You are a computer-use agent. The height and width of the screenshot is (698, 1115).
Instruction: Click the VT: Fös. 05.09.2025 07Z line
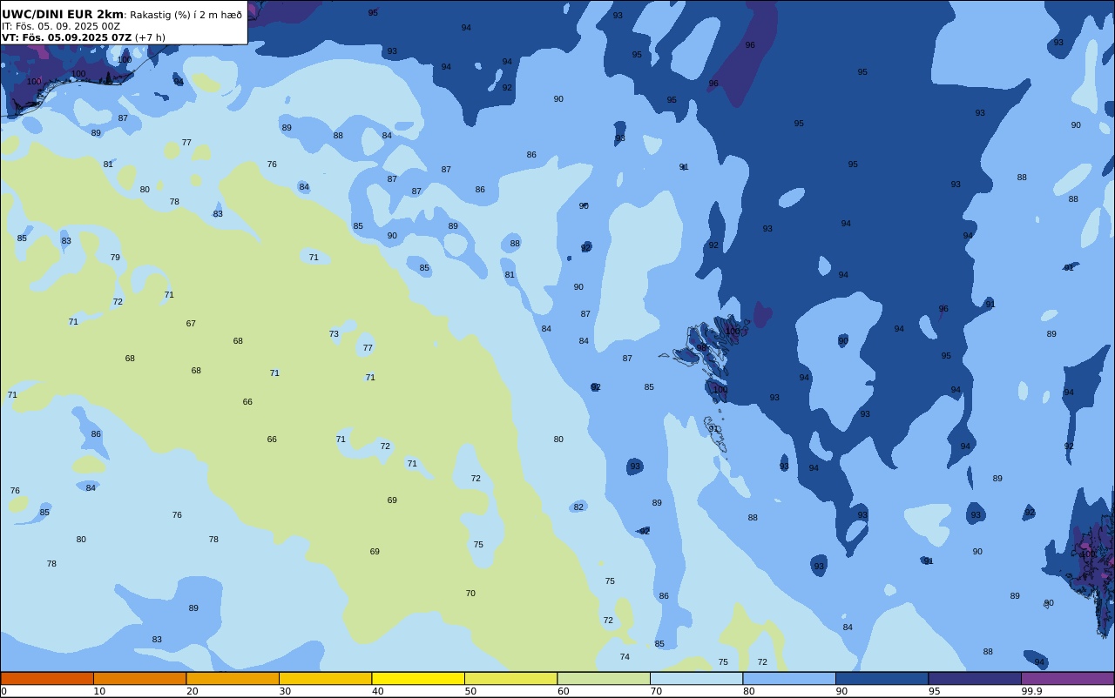[66, 37]
